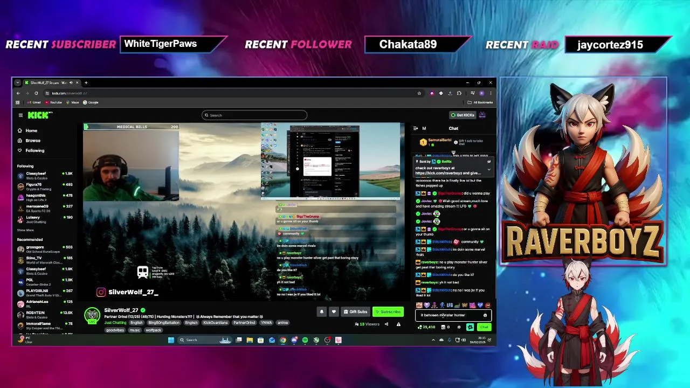
Task: Open Chrome three-dot menu
Action: (491, 93)
